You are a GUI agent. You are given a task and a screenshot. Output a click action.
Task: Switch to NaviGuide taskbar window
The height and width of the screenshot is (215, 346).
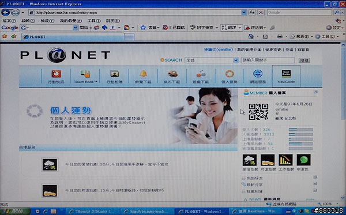255,212
